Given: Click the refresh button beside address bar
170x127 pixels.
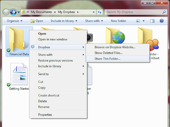Looking at the screenshot, I should click(x=100, y=12).
